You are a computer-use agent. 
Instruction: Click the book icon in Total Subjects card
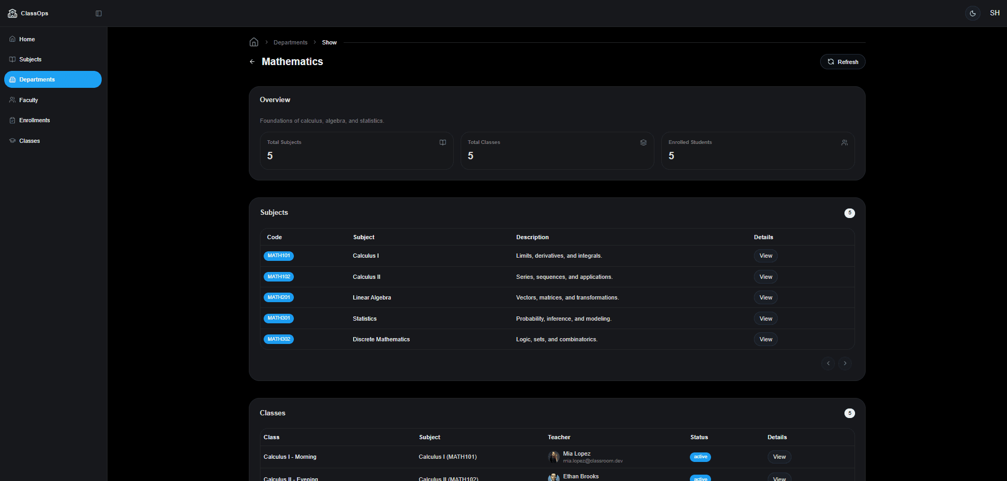443,142
